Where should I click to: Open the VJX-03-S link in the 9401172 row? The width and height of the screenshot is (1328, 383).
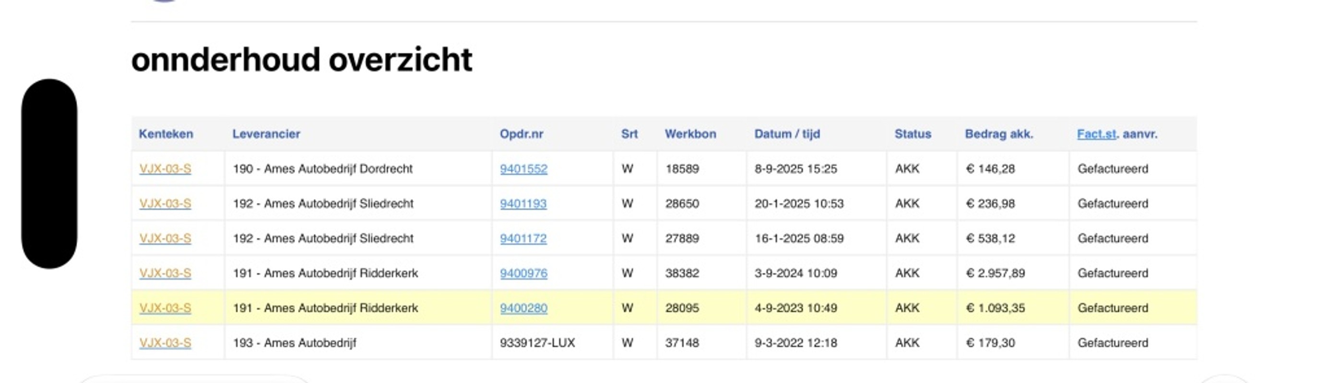point(165,238)
